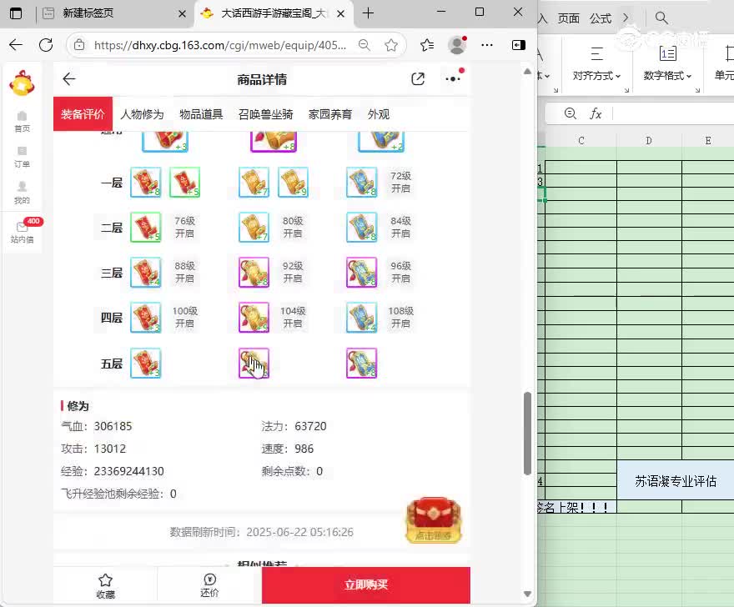Select the blue scroll beside 84级 开启
This screenshot has height=607, width=734.
click(x=361, y=227)
